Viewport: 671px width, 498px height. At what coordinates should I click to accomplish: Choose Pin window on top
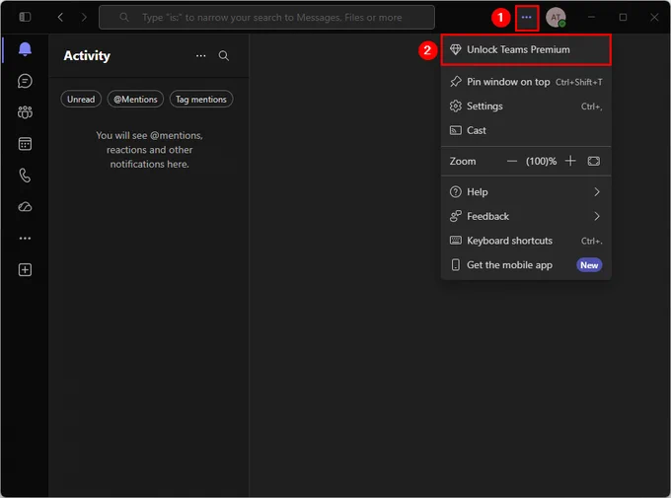tap(526, 82)
